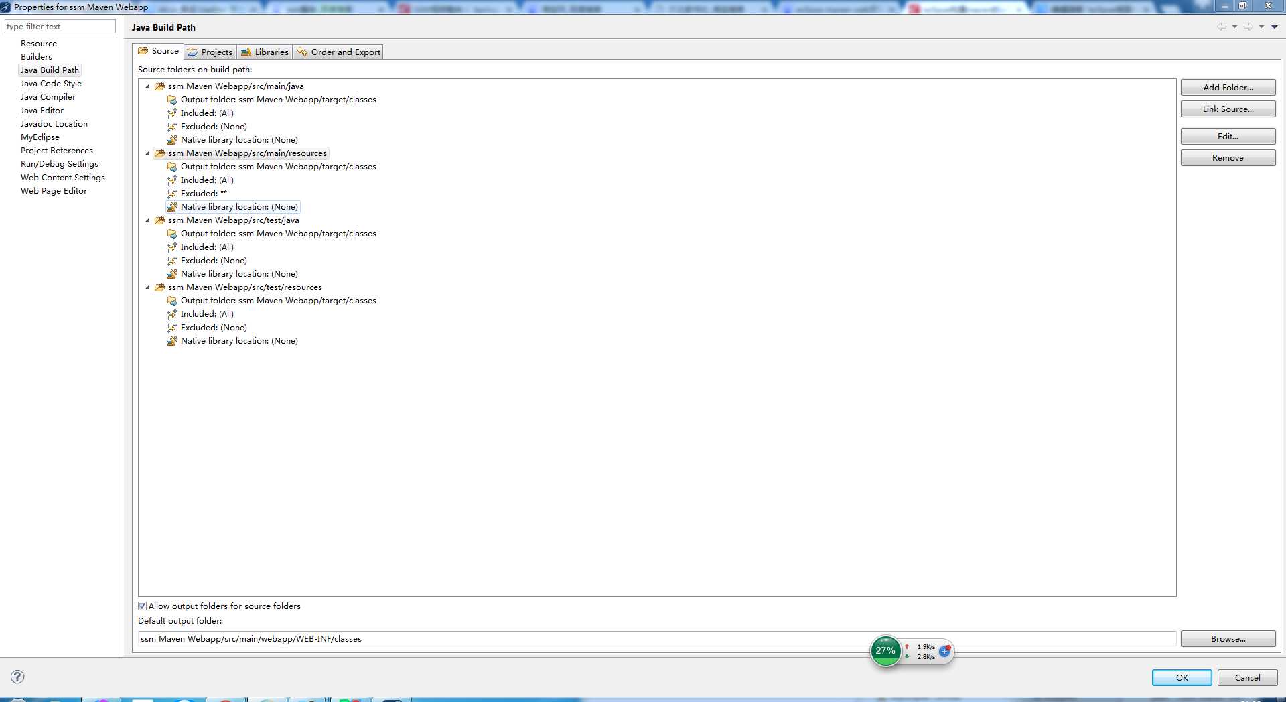Click the Included icon under src/test/java
The height and width of the screenshot is (702, 1286).
(x=172, y=247)
